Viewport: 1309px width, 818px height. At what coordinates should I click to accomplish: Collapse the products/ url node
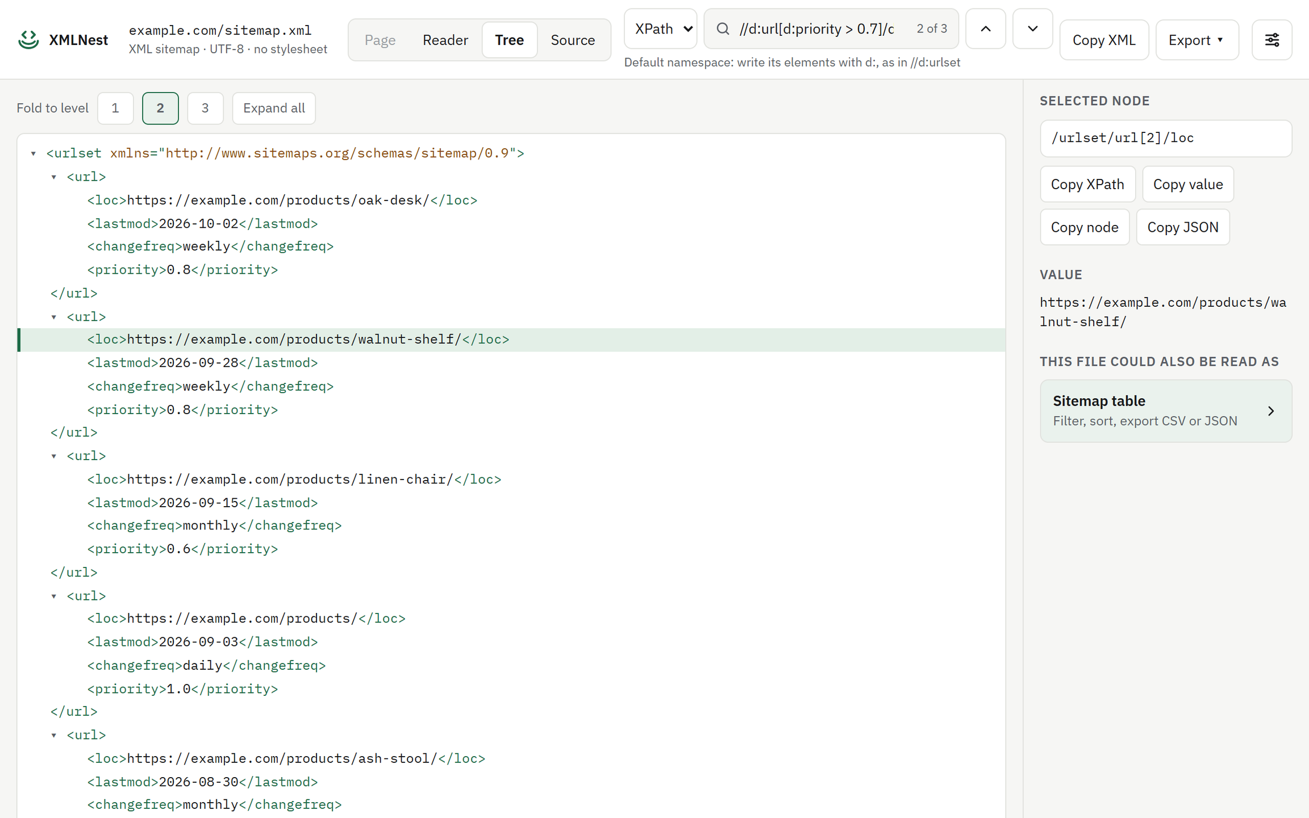click(54, 596)
